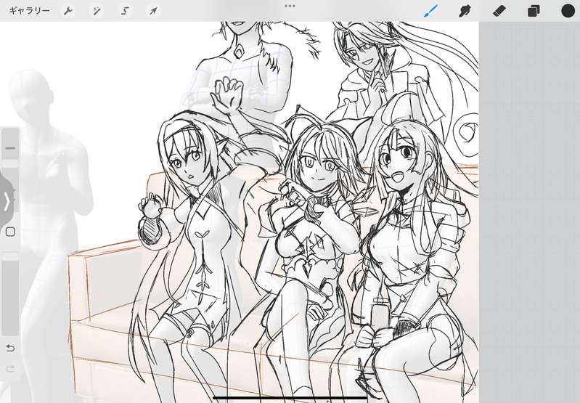The width and height of the screenshot is (580, 403).
Task: Redo the last undone stroke
Action: pyautogui.click(x=10, y=368)
